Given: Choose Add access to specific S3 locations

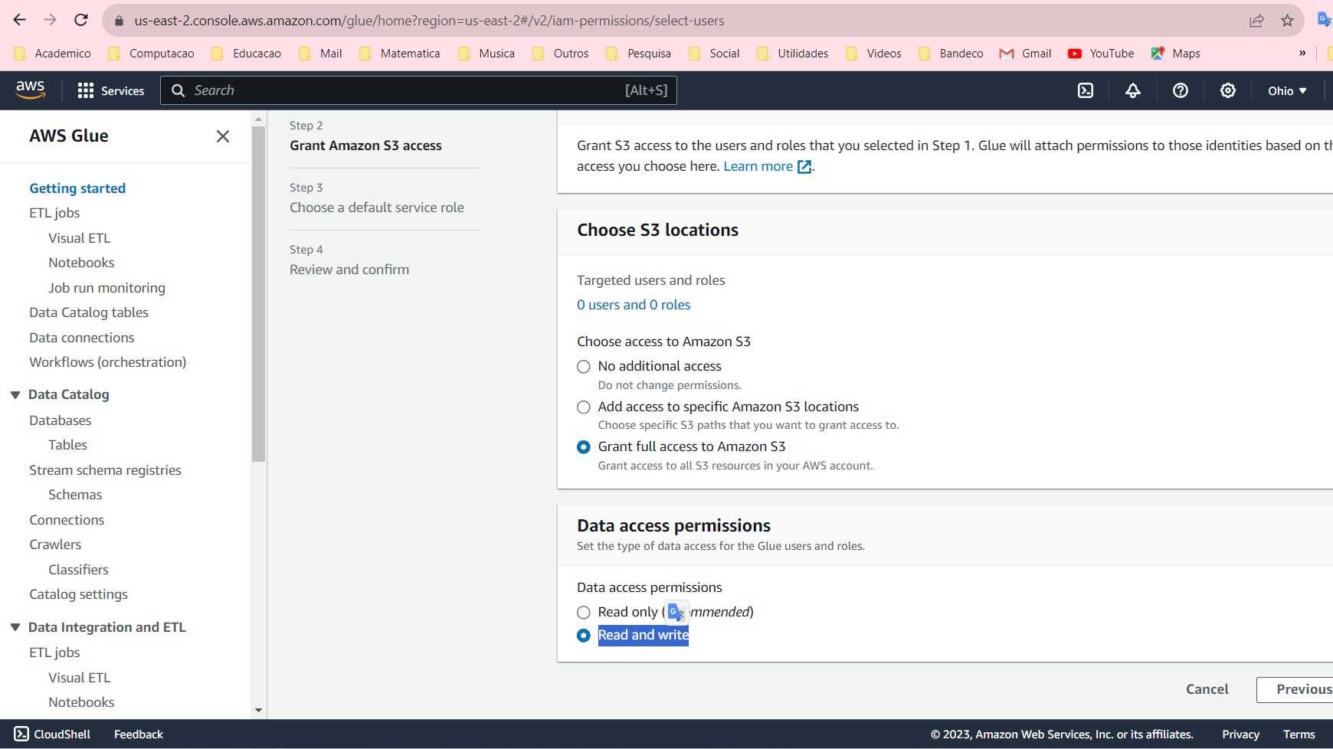Looking at the screenshot, I should 584,407.
